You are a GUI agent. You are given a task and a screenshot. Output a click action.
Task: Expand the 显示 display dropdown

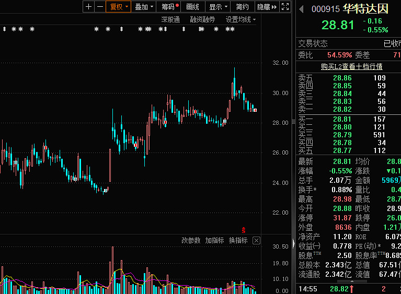click(218, 7)
